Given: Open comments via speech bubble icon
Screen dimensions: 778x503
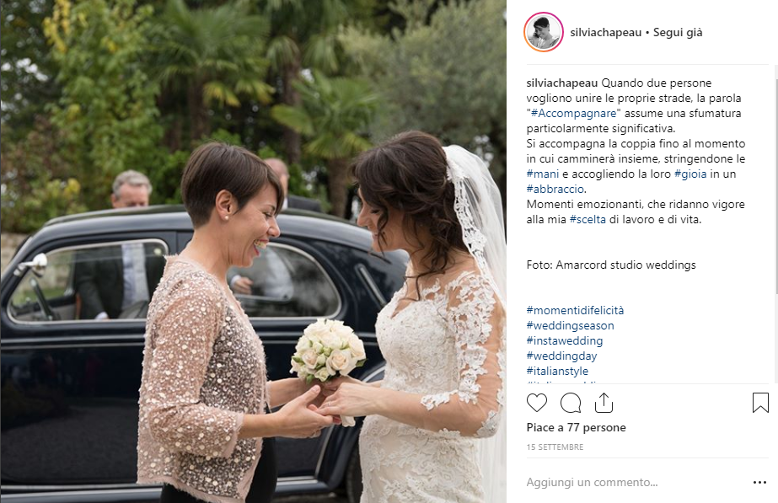Looking at the screenshot, I should tap(571, 403).
